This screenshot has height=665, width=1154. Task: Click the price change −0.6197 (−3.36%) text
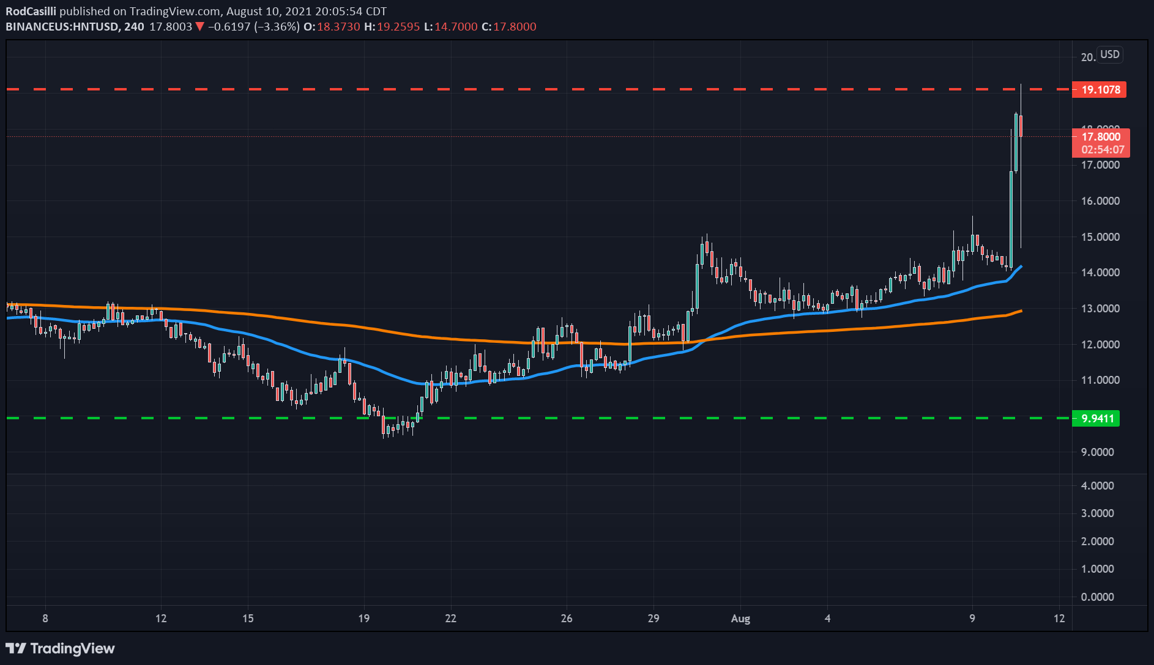[x=253, y=27]
